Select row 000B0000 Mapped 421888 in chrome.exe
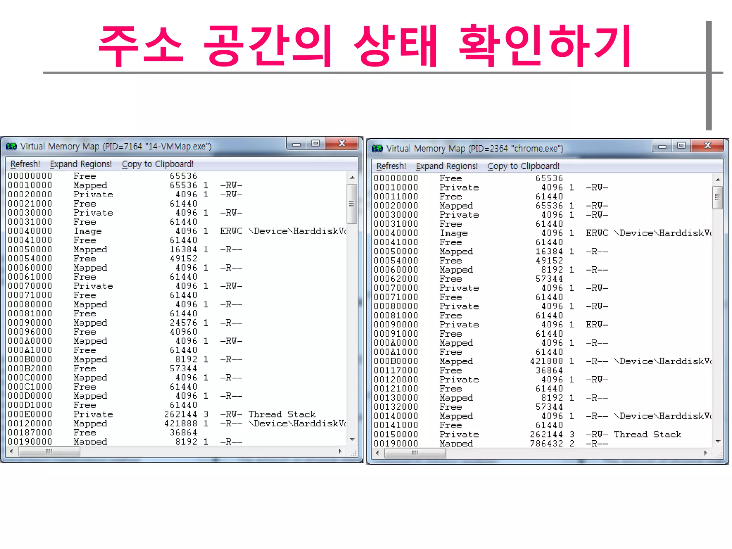The width and height of the screenshot is (732, 549). click(x=543, y=361)
